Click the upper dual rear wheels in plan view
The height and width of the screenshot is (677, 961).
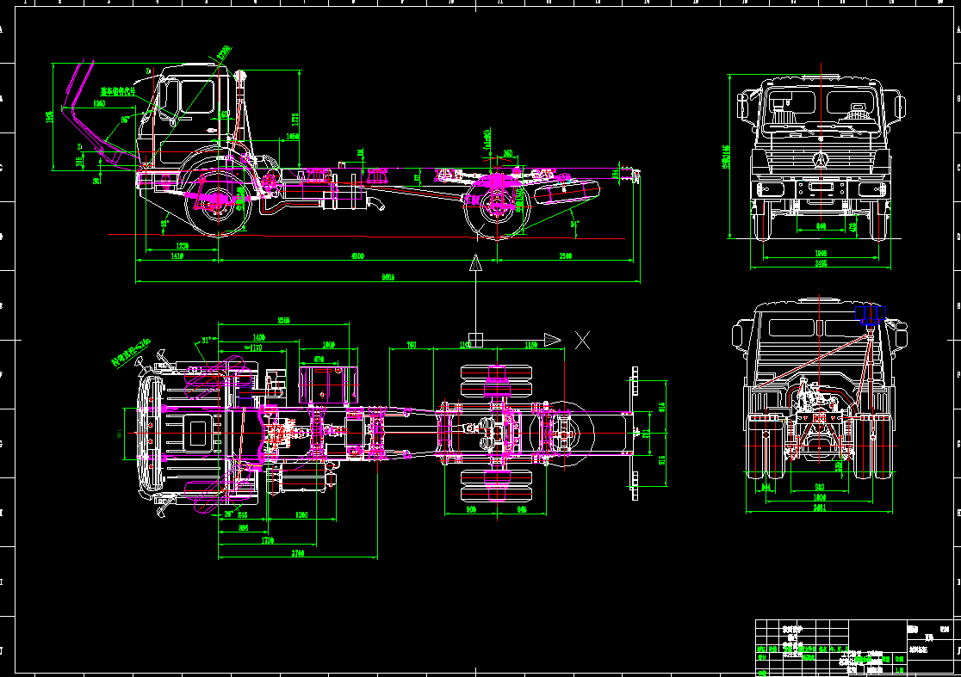pos(497,381)
